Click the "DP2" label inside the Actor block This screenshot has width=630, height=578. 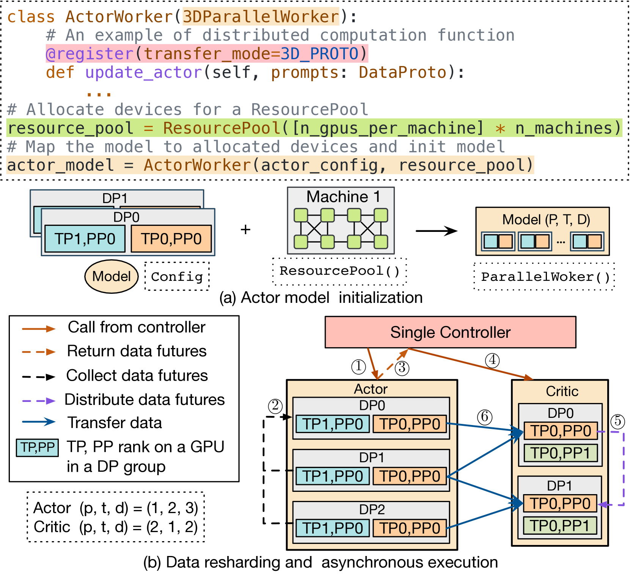372,509
